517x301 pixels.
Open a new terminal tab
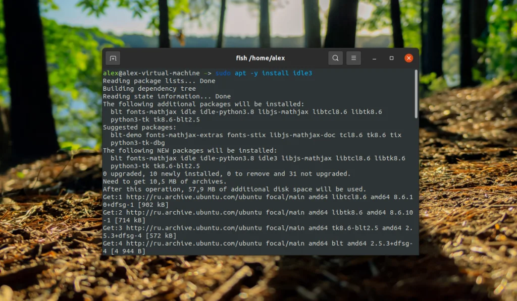click(113, 58)
